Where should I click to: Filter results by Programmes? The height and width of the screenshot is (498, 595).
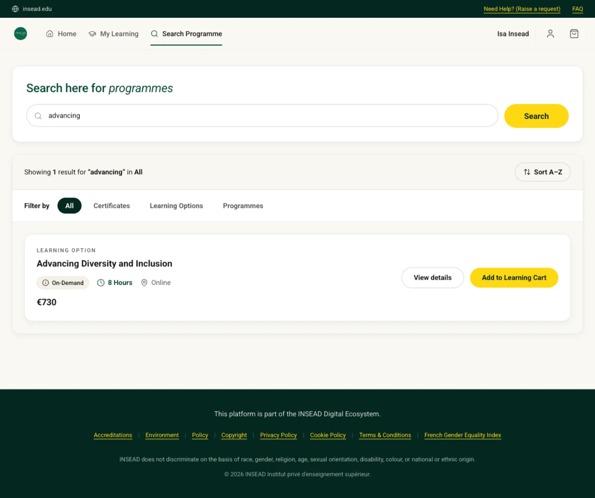pos(243,206)
